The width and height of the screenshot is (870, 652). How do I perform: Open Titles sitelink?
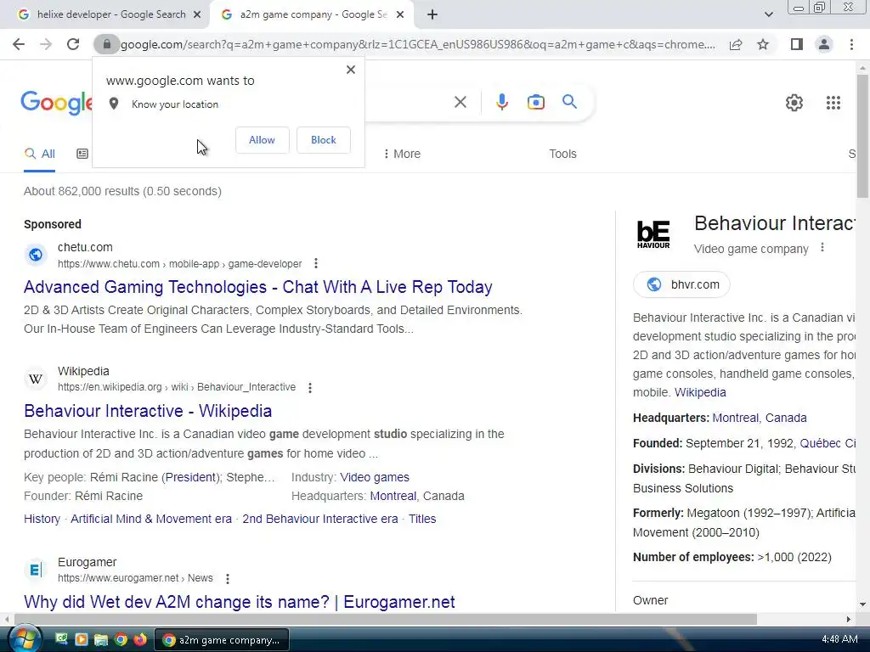[422, 519]
